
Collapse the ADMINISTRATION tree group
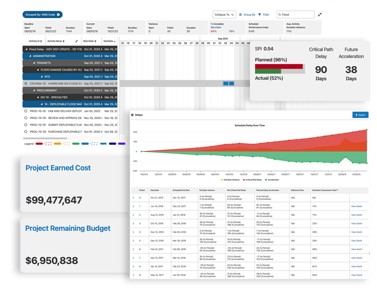pyautogui.click(x=30, y=56)
